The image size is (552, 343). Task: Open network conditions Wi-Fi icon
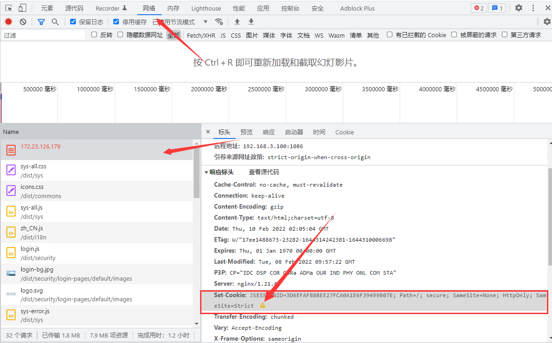coord(219,22)
